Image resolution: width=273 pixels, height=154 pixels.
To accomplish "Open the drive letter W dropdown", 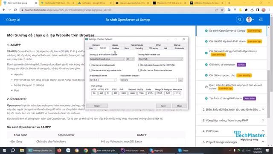I will pyautogui.click(x=131, y=59).
